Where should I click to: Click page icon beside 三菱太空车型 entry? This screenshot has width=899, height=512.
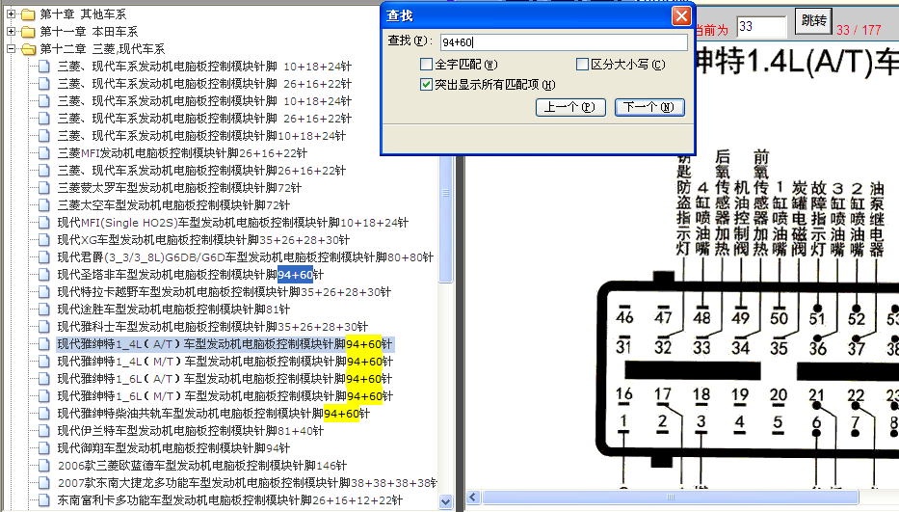point(43,205)
